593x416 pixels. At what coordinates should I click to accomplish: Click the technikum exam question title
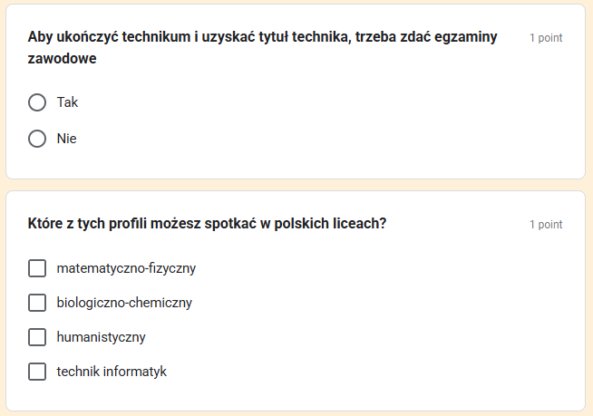pos(263,37)
